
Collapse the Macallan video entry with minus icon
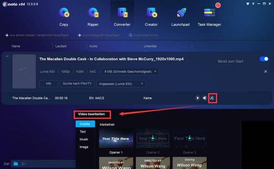tap(7, 56)
